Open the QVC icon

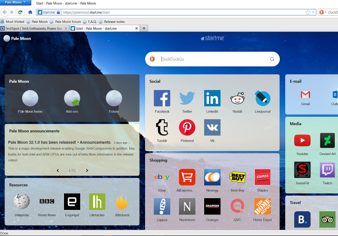238,206
